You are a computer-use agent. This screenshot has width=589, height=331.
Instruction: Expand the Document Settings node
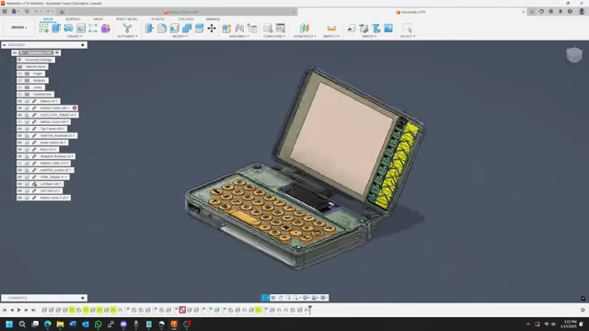click(13, 60)
